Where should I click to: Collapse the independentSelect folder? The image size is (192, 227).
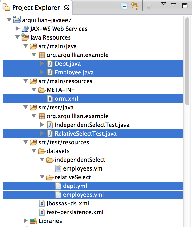42,159
